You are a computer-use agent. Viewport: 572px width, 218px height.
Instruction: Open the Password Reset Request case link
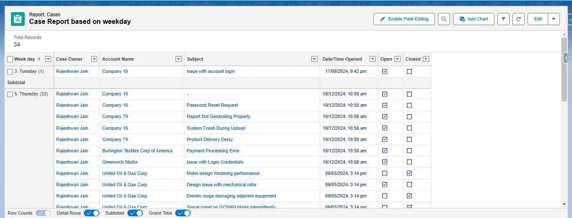212,105
